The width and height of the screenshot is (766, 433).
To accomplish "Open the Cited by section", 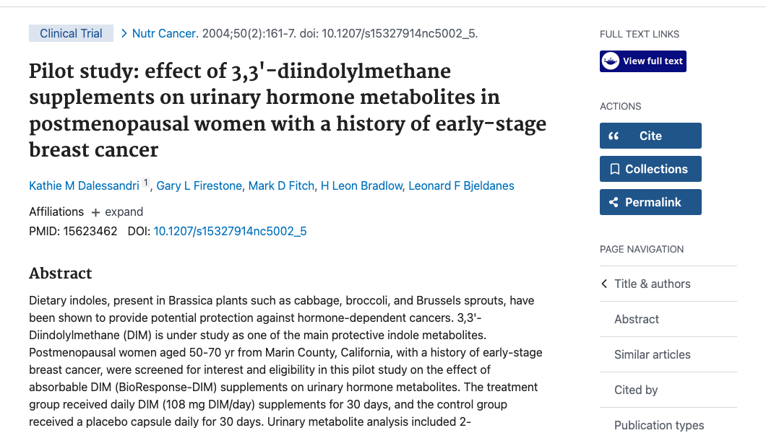I will click(635, 390).
